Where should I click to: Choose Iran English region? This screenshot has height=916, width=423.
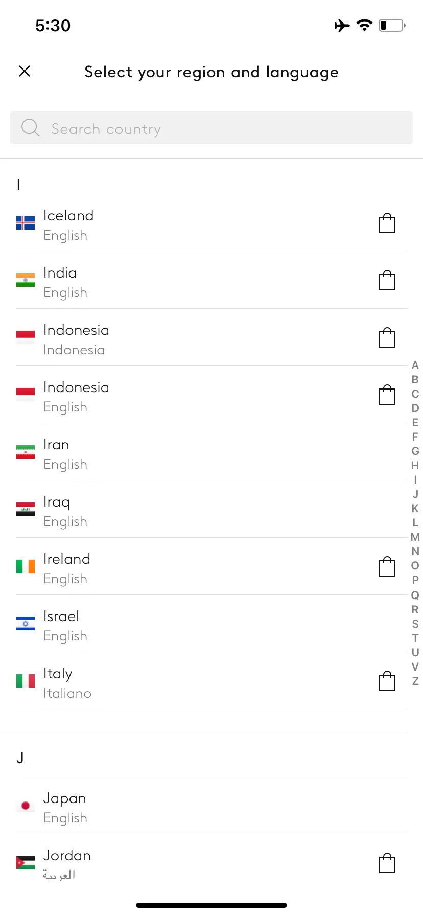click(212, 452)
